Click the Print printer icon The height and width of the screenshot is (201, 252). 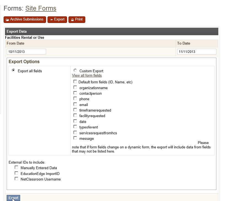(x=72, y=20)
